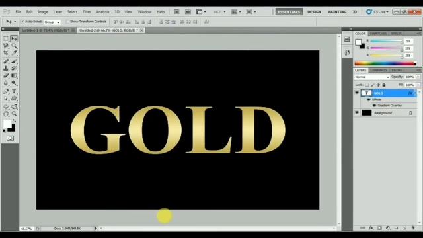
Task: Hide the GOLD text layer
Action: 357,93
